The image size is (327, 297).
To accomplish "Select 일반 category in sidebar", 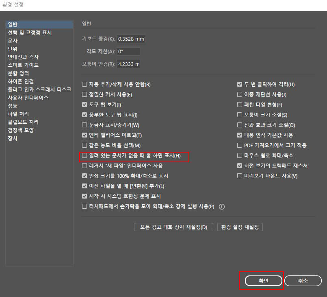I will [39, 24].
